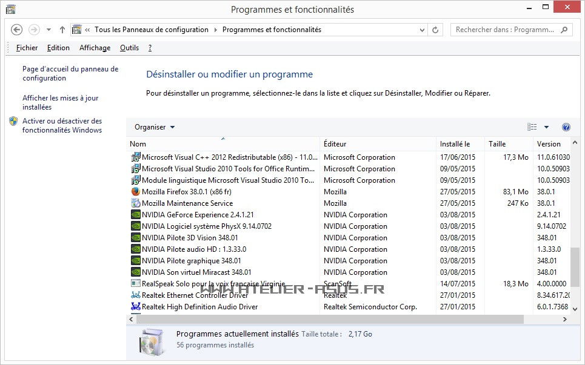Sort list by the Installé le column

(x=455, y=144)
